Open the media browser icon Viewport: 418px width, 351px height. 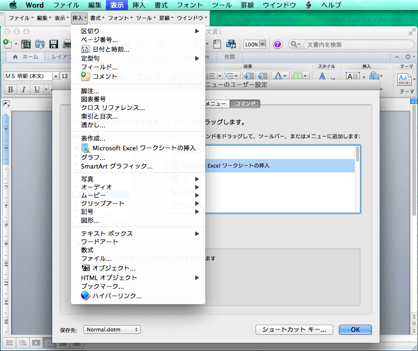click(231, 44)
